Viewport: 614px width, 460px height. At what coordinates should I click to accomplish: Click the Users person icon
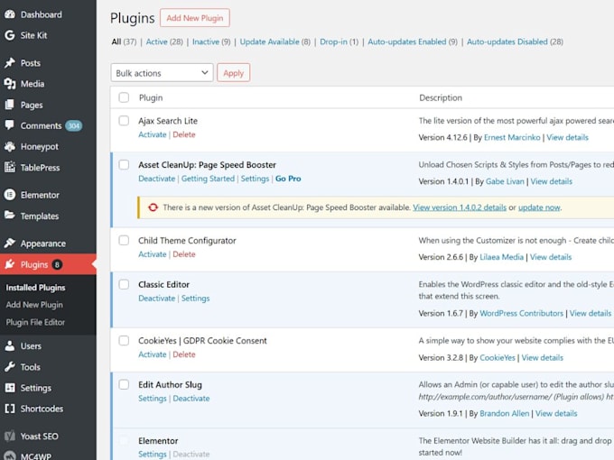click(x=10, y=346)
